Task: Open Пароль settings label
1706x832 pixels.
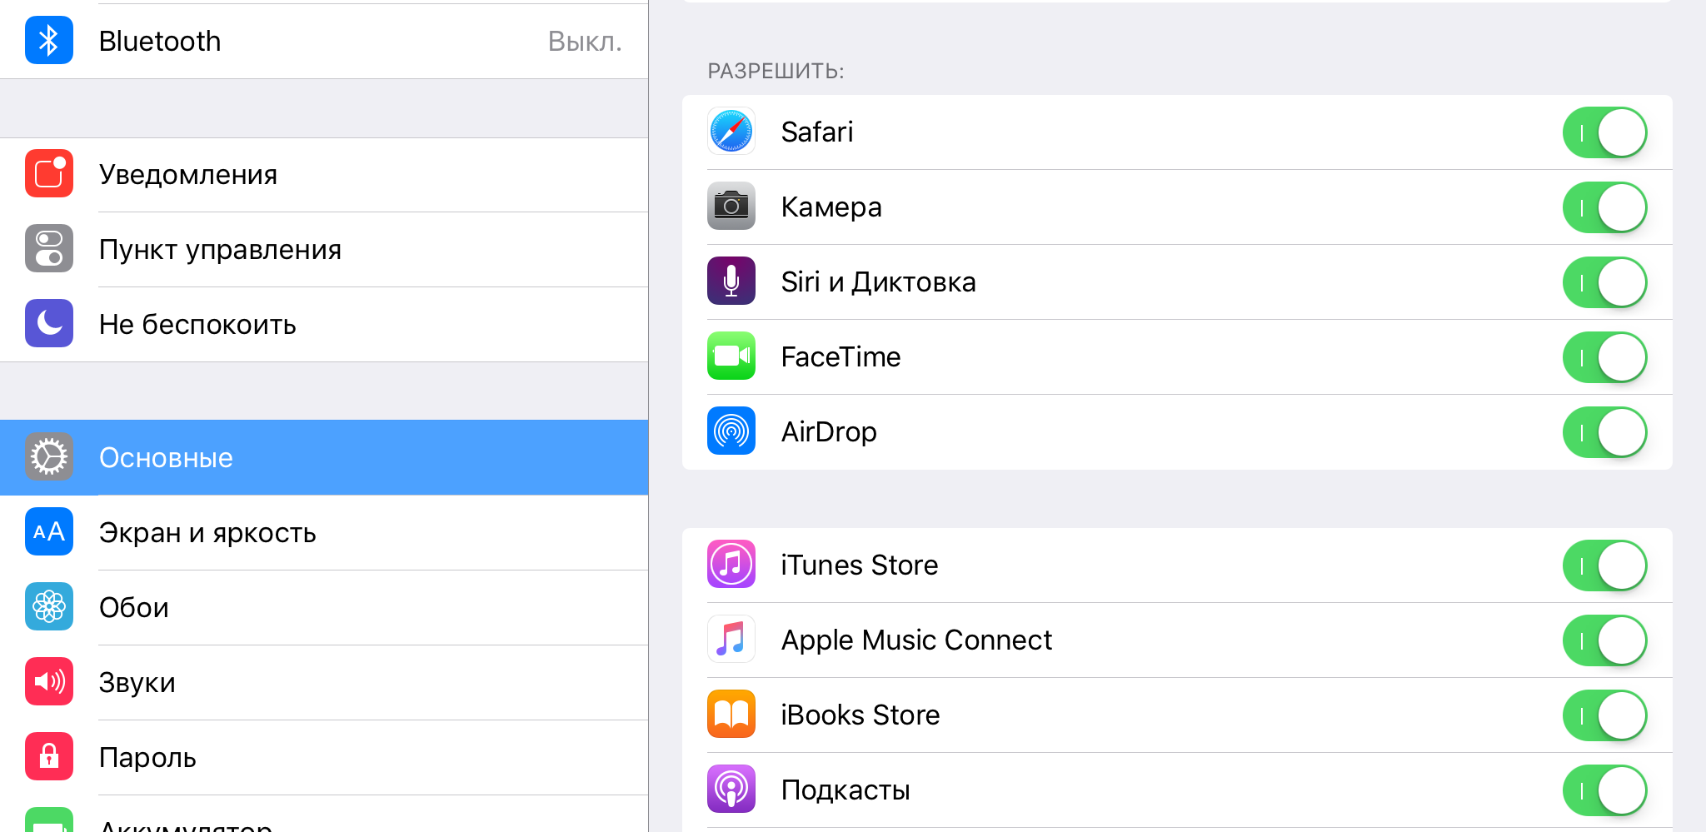Action: click(147, 757)
